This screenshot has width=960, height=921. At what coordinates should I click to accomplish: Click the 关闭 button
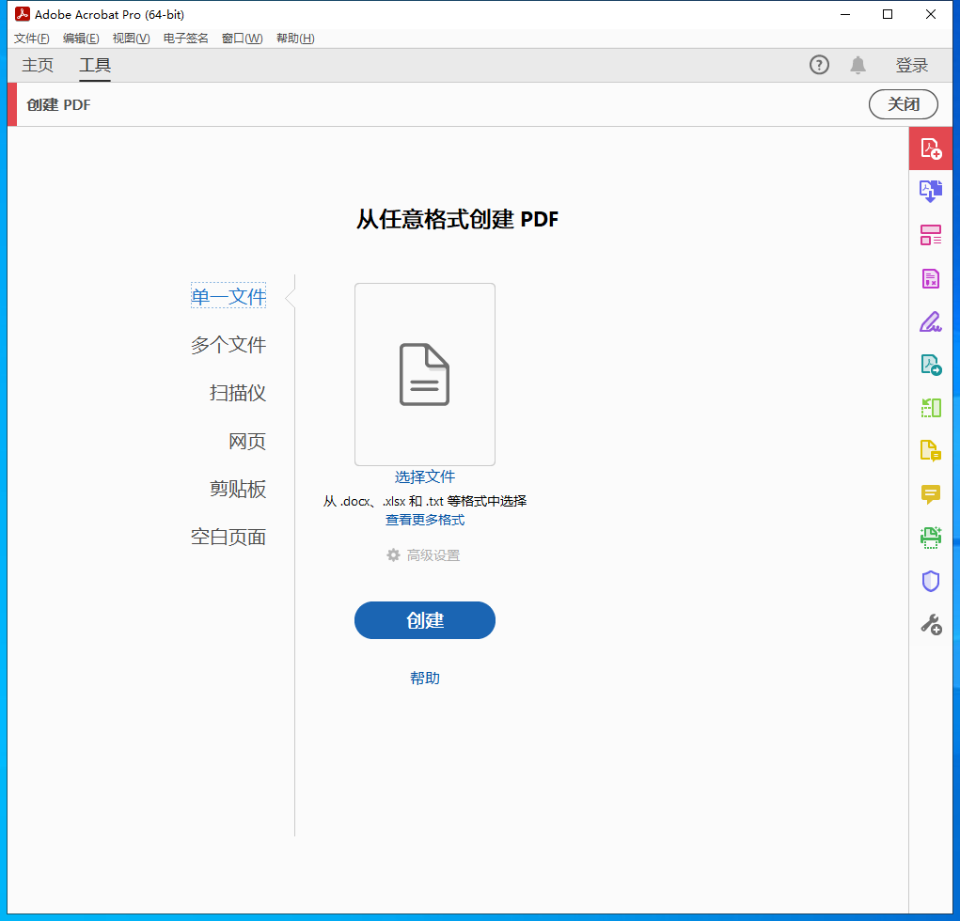point(903,104)
